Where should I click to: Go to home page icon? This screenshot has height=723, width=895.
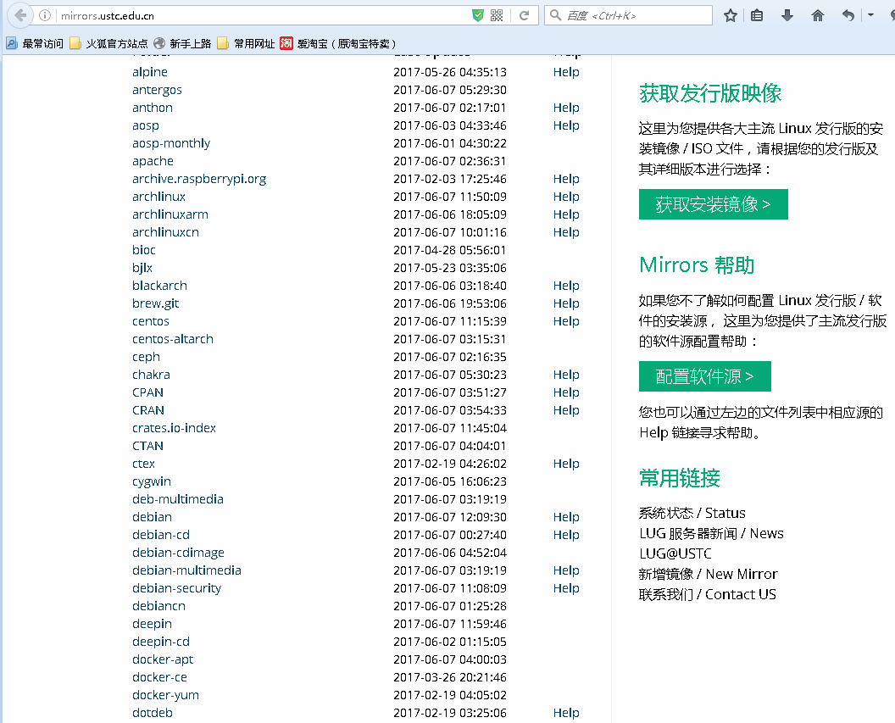pyautogui.click(x=817, y=15)
